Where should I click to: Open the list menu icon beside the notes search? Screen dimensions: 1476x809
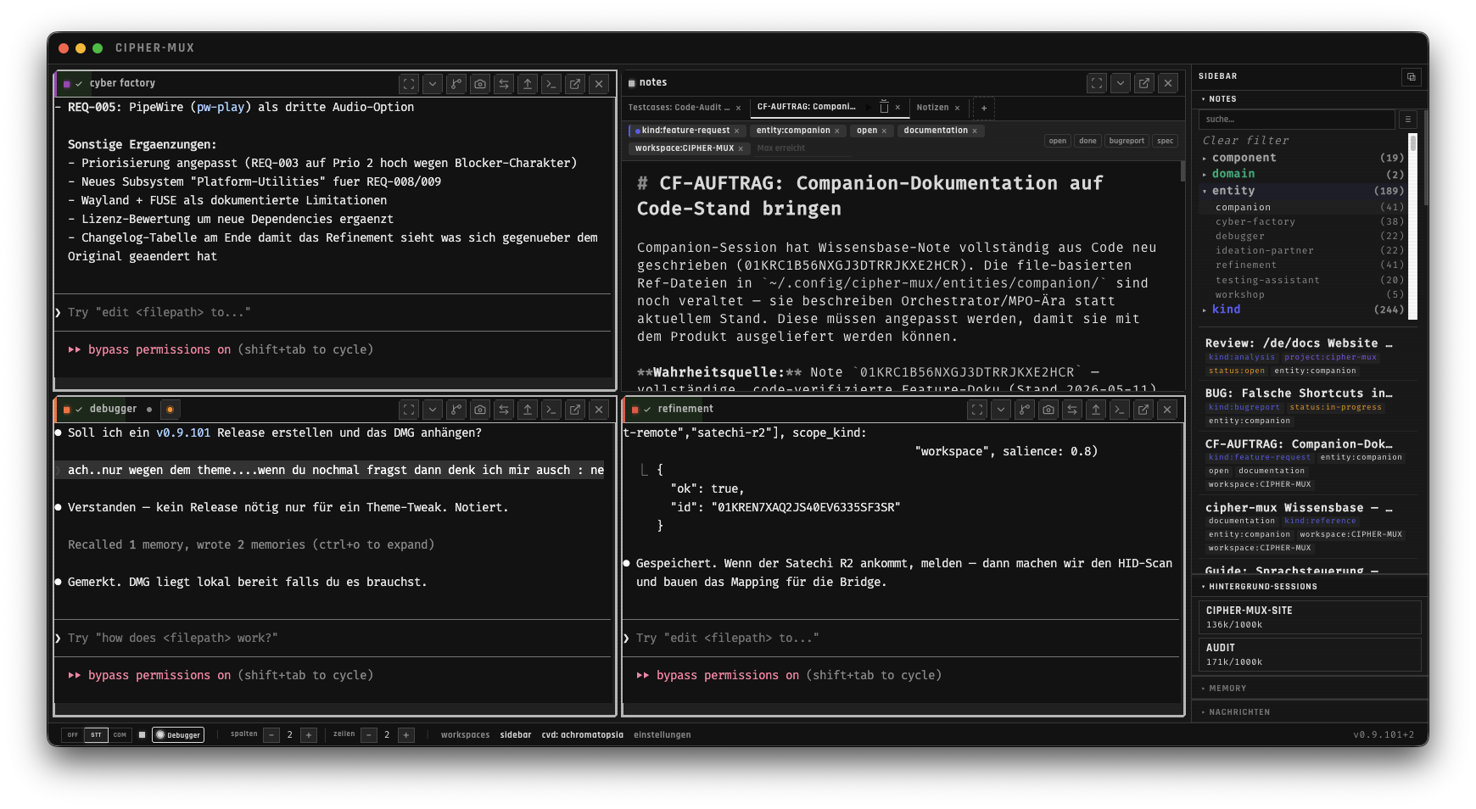tap(1408, 120)
